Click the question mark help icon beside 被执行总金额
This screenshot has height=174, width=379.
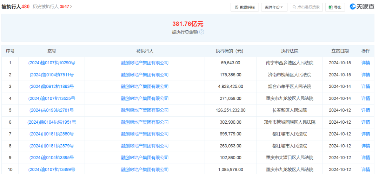point(201,32)
